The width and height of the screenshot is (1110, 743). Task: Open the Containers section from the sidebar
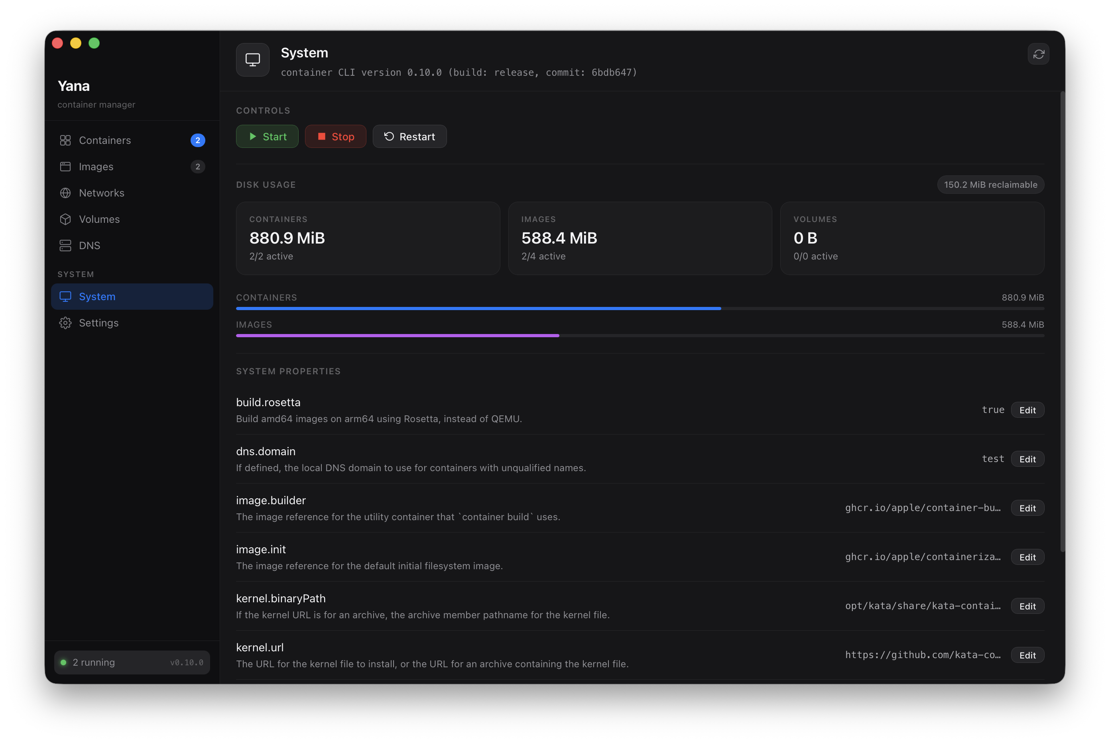click(105, 140)
